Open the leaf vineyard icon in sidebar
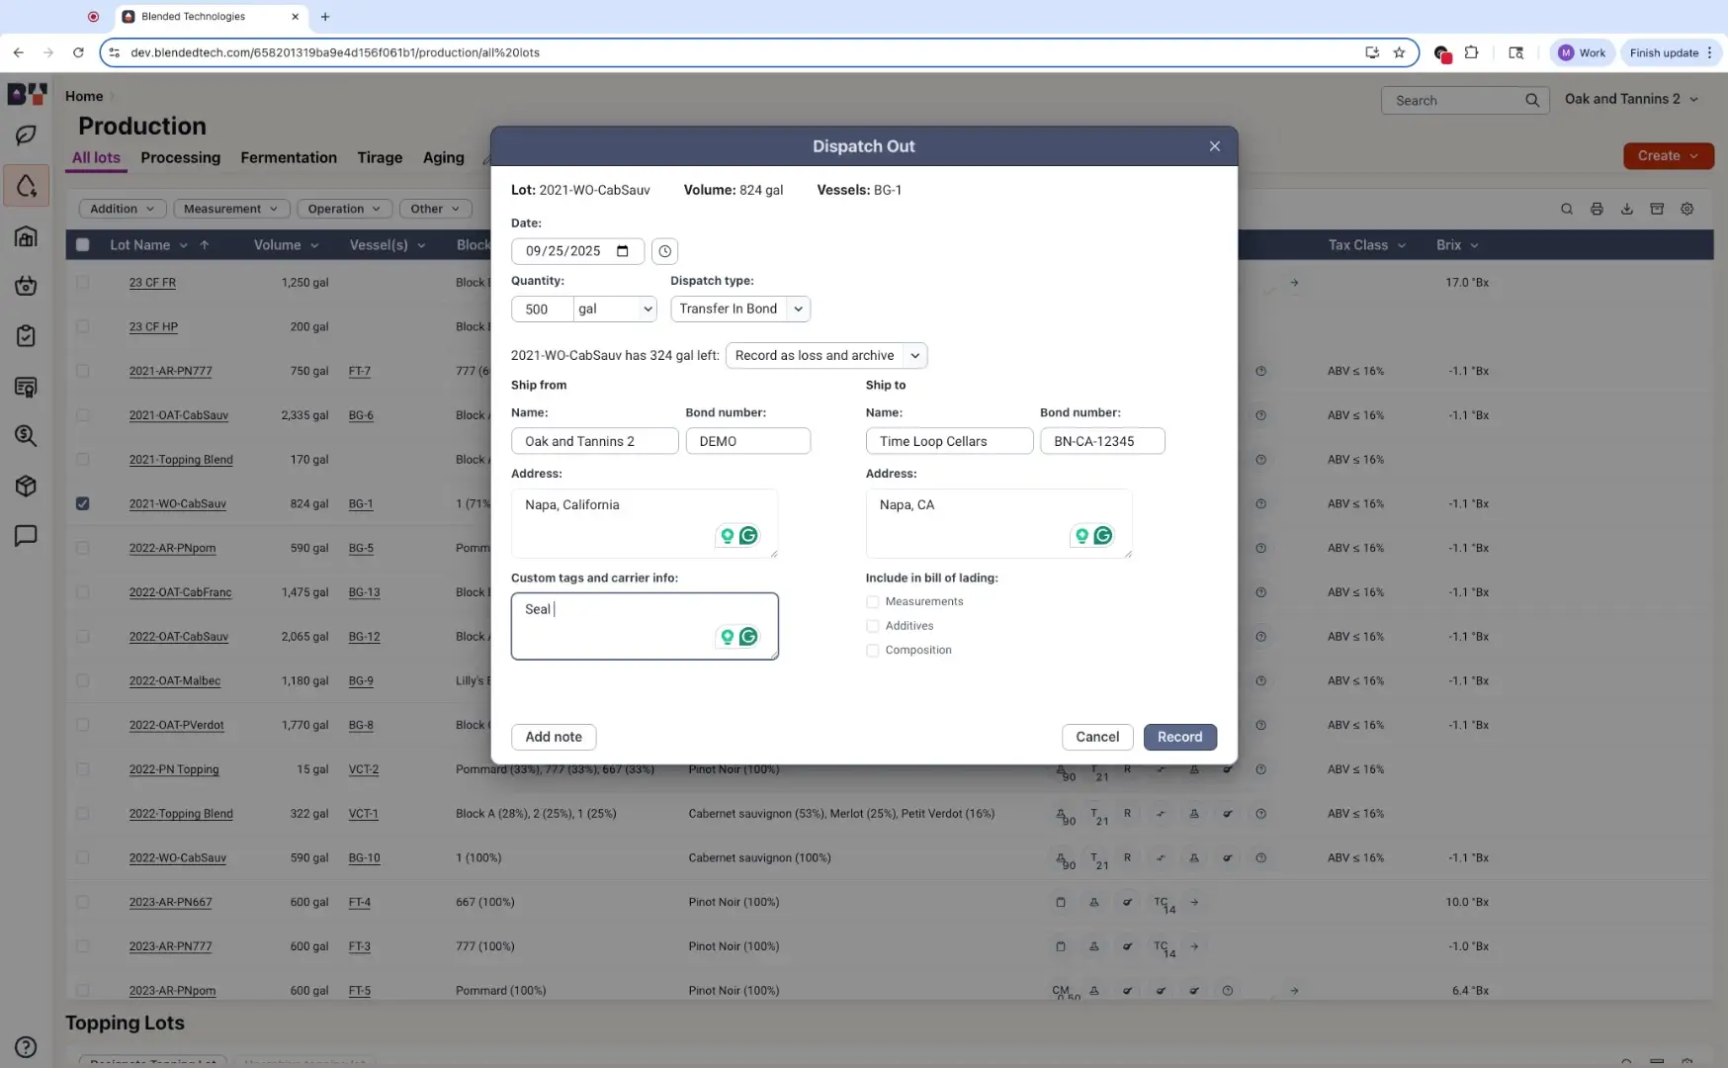The image size is (1728, 1068). (x=26, y=134)
